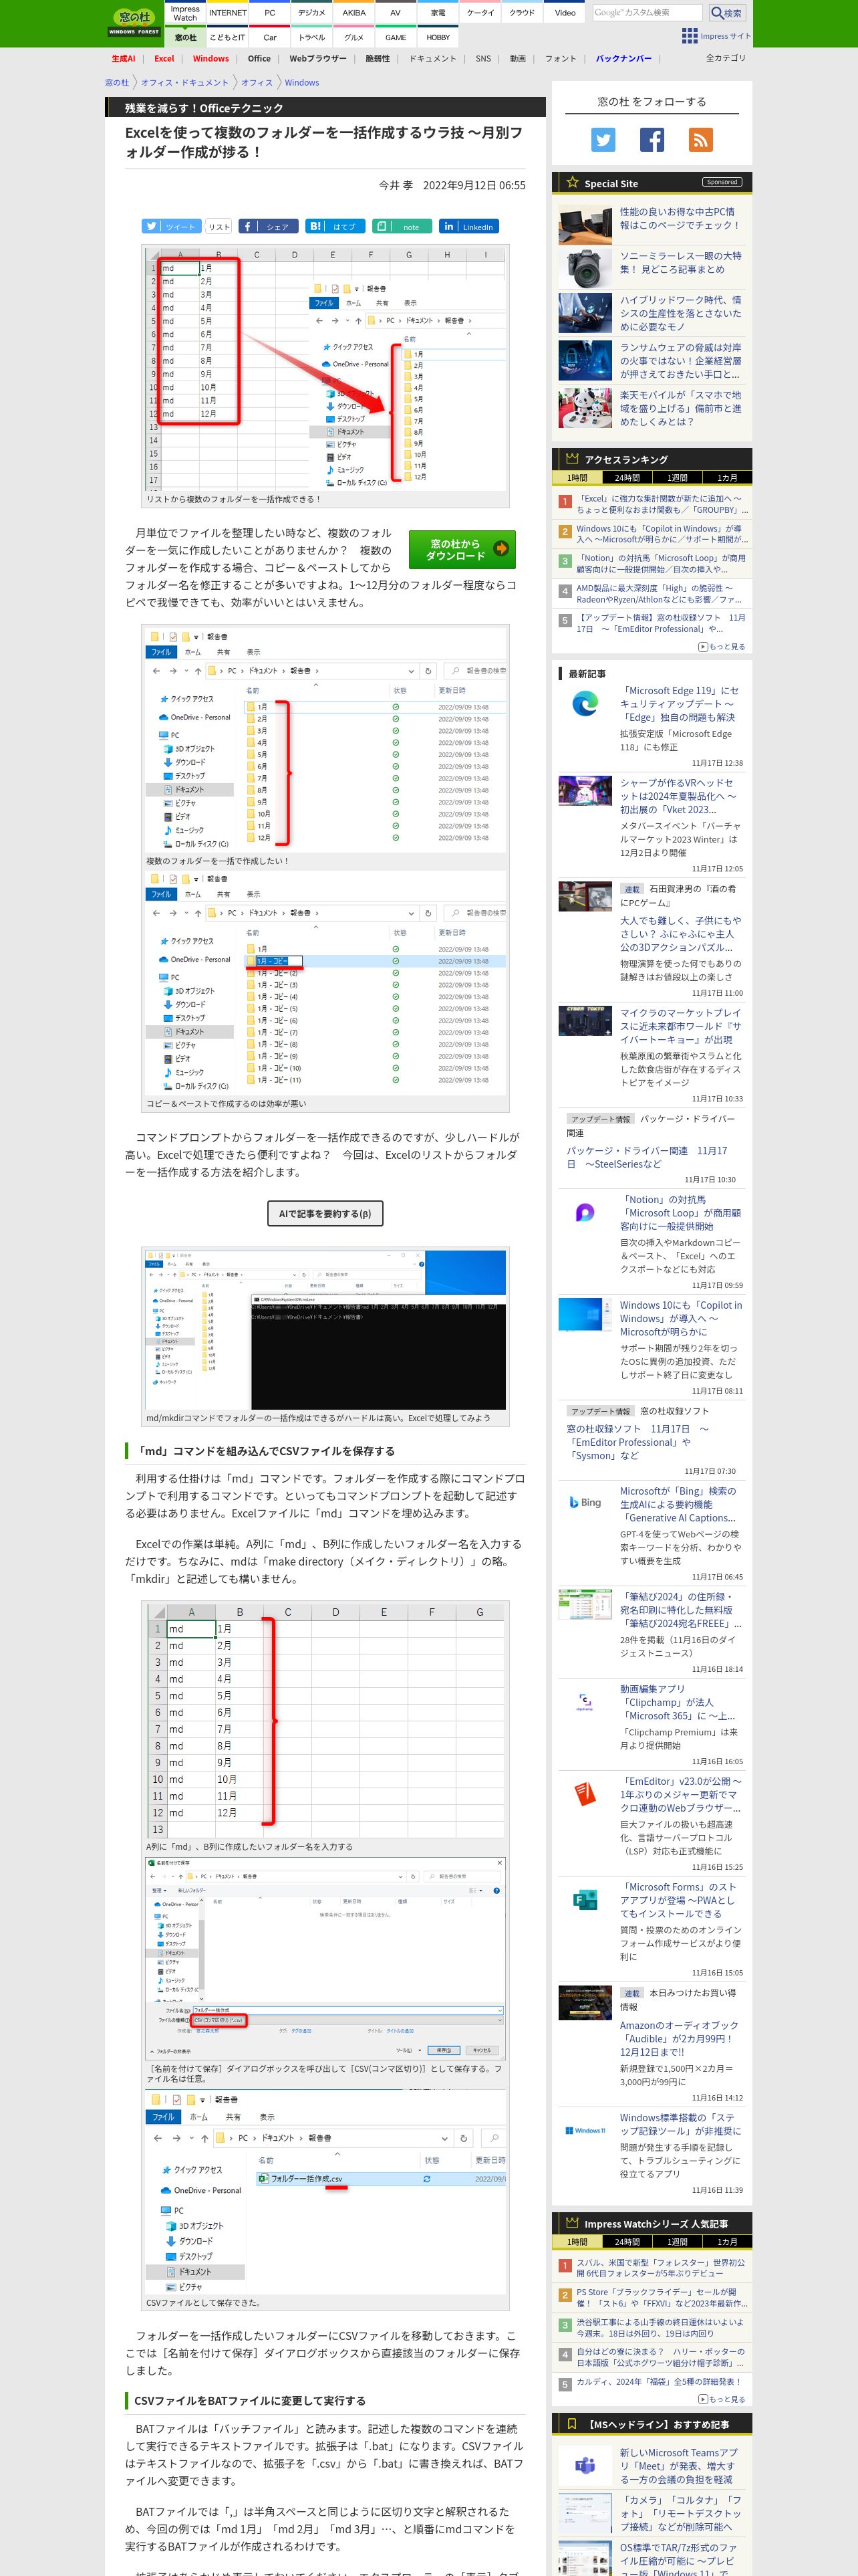Open the Excel category link
The image size is (858, 2576).
pyautogui.click(x=164, y=59)
